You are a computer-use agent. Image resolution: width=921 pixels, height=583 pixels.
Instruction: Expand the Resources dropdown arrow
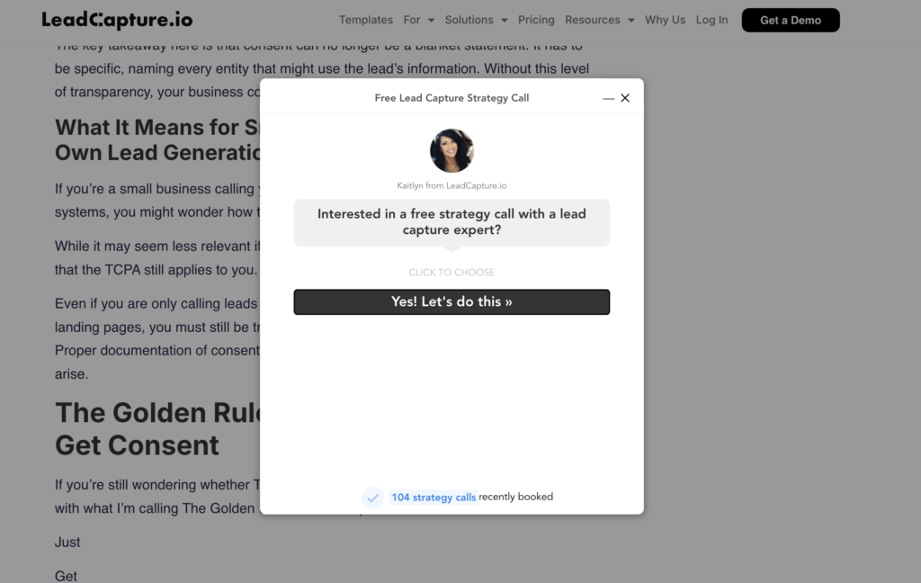[x=630, y=20]
